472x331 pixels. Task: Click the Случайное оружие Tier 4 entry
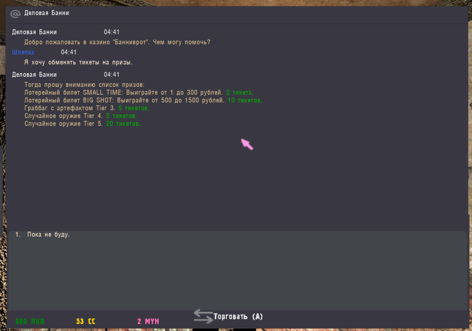tap(64, 116)
